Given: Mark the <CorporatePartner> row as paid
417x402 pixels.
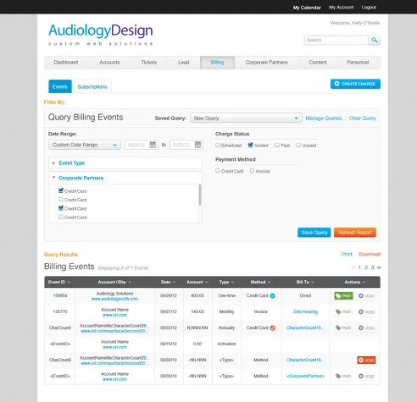Looking at the screenshot, I should (x=343, y=376).
